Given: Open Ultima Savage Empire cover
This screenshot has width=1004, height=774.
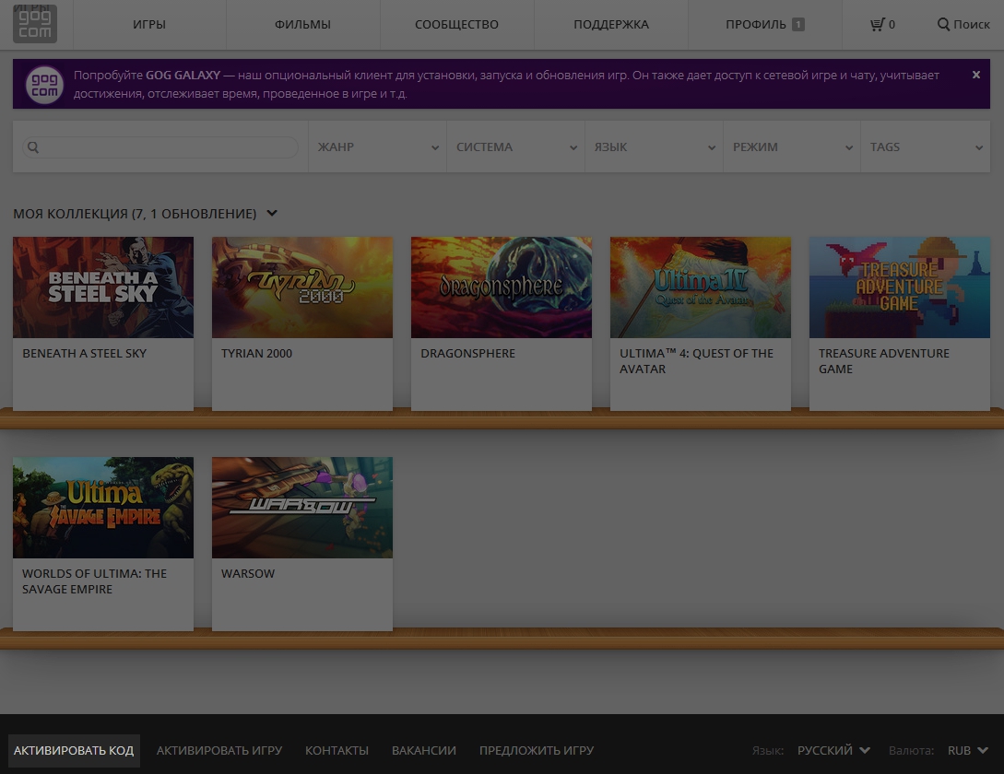Looking at the screenshot, I should [103, 508].
